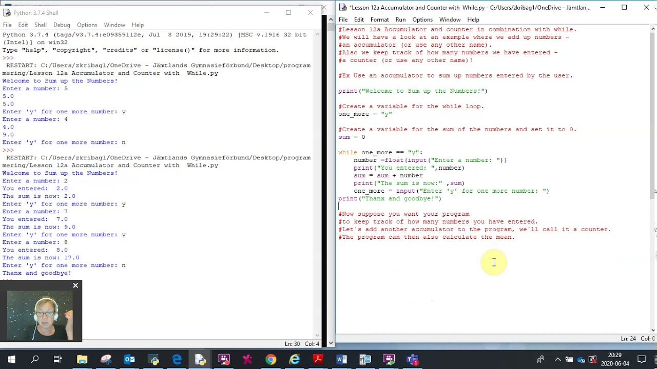Viewport: 657px width, 369px height.
Task: Open the Debug menu in Python Shell
Action: [62, 25]
